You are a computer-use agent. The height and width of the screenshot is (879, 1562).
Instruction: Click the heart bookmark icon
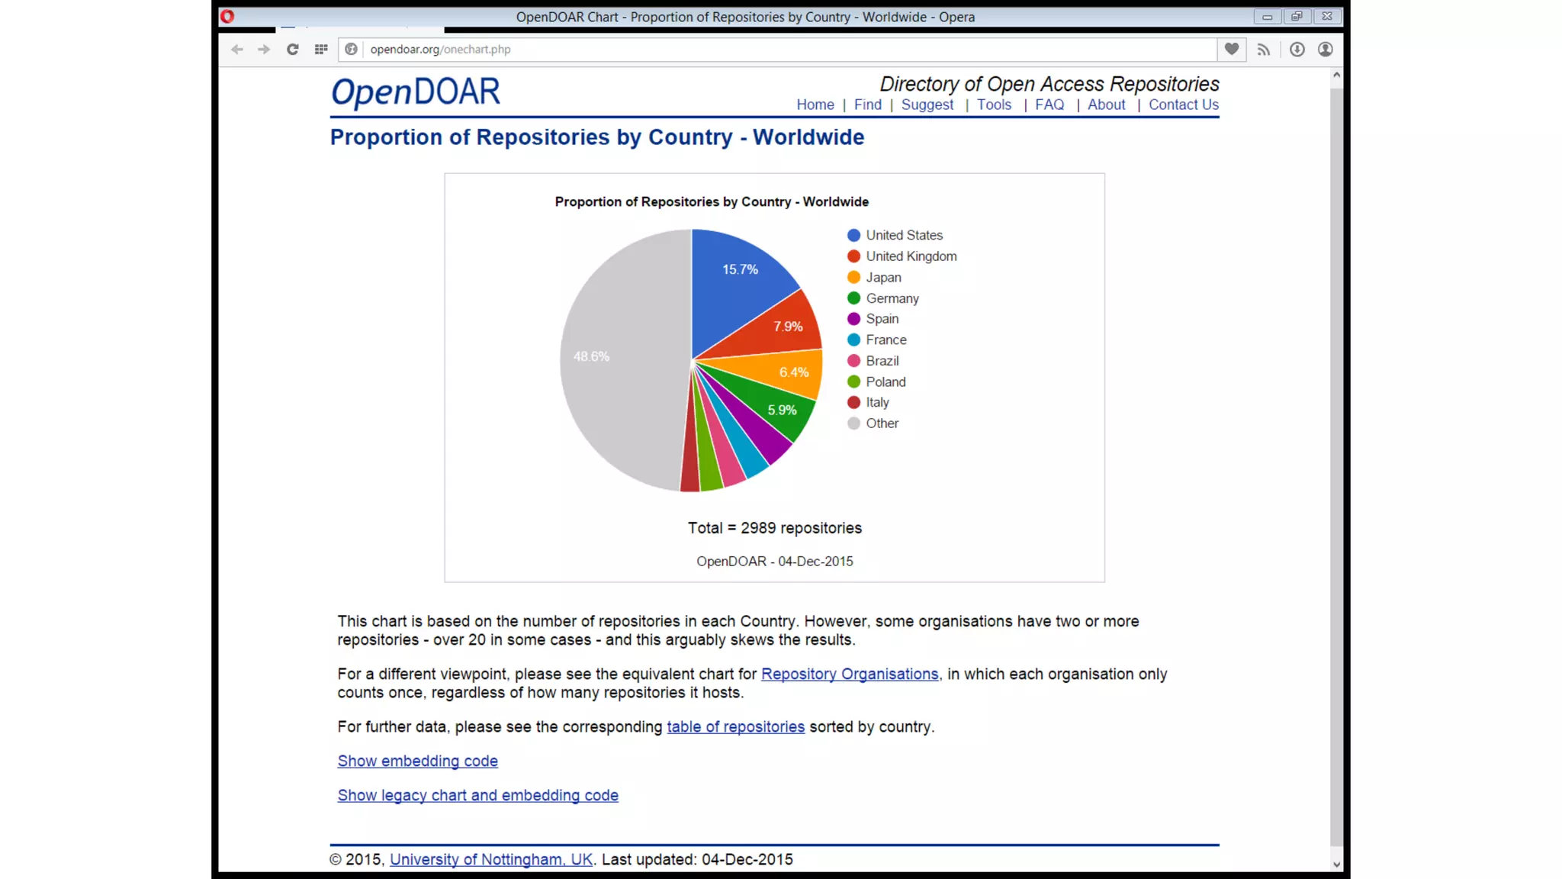(1232, 50)
